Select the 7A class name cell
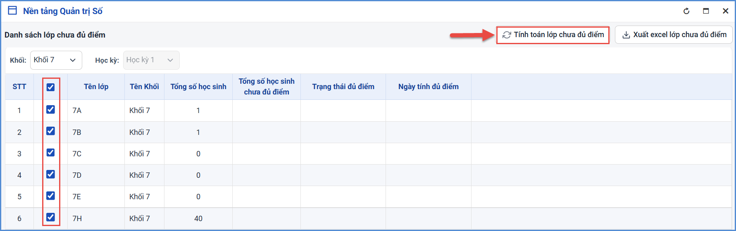Image resolution: width=736 pixels, height=231 pixels. tap(96, 111)
